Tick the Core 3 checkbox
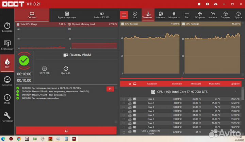Screen dimensions: 245x142 tap(124, 111)
